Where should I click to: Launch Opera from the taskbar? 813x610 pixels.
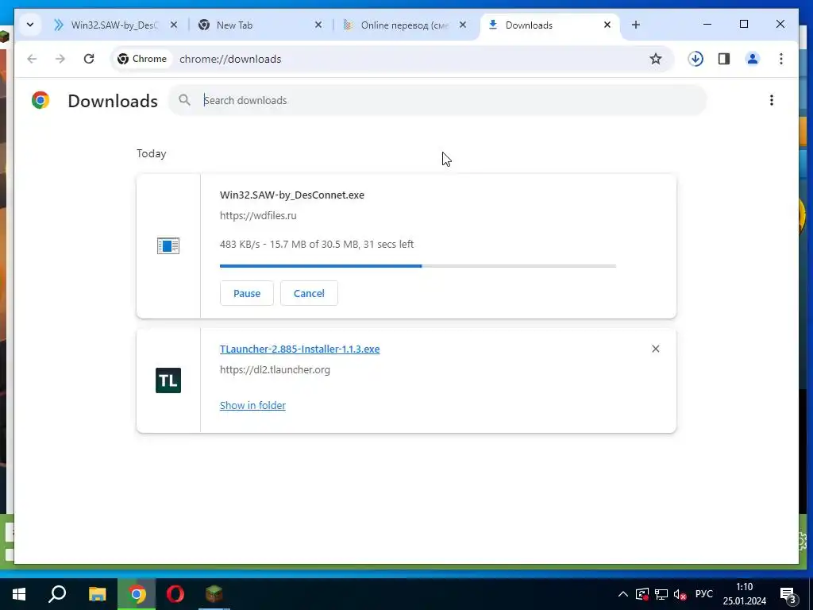(x=175, y=594)
